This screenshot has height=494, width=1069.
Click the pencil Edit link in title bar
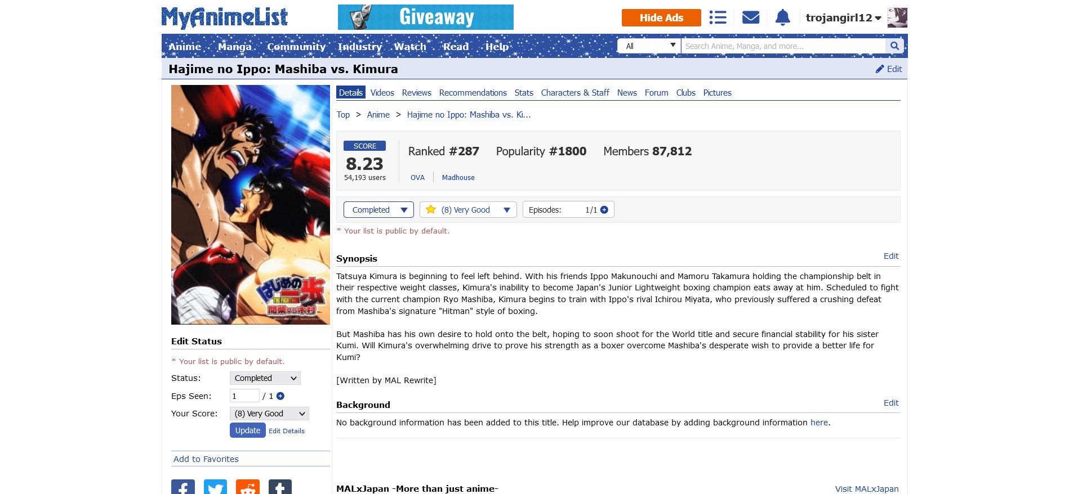(889, 69)
